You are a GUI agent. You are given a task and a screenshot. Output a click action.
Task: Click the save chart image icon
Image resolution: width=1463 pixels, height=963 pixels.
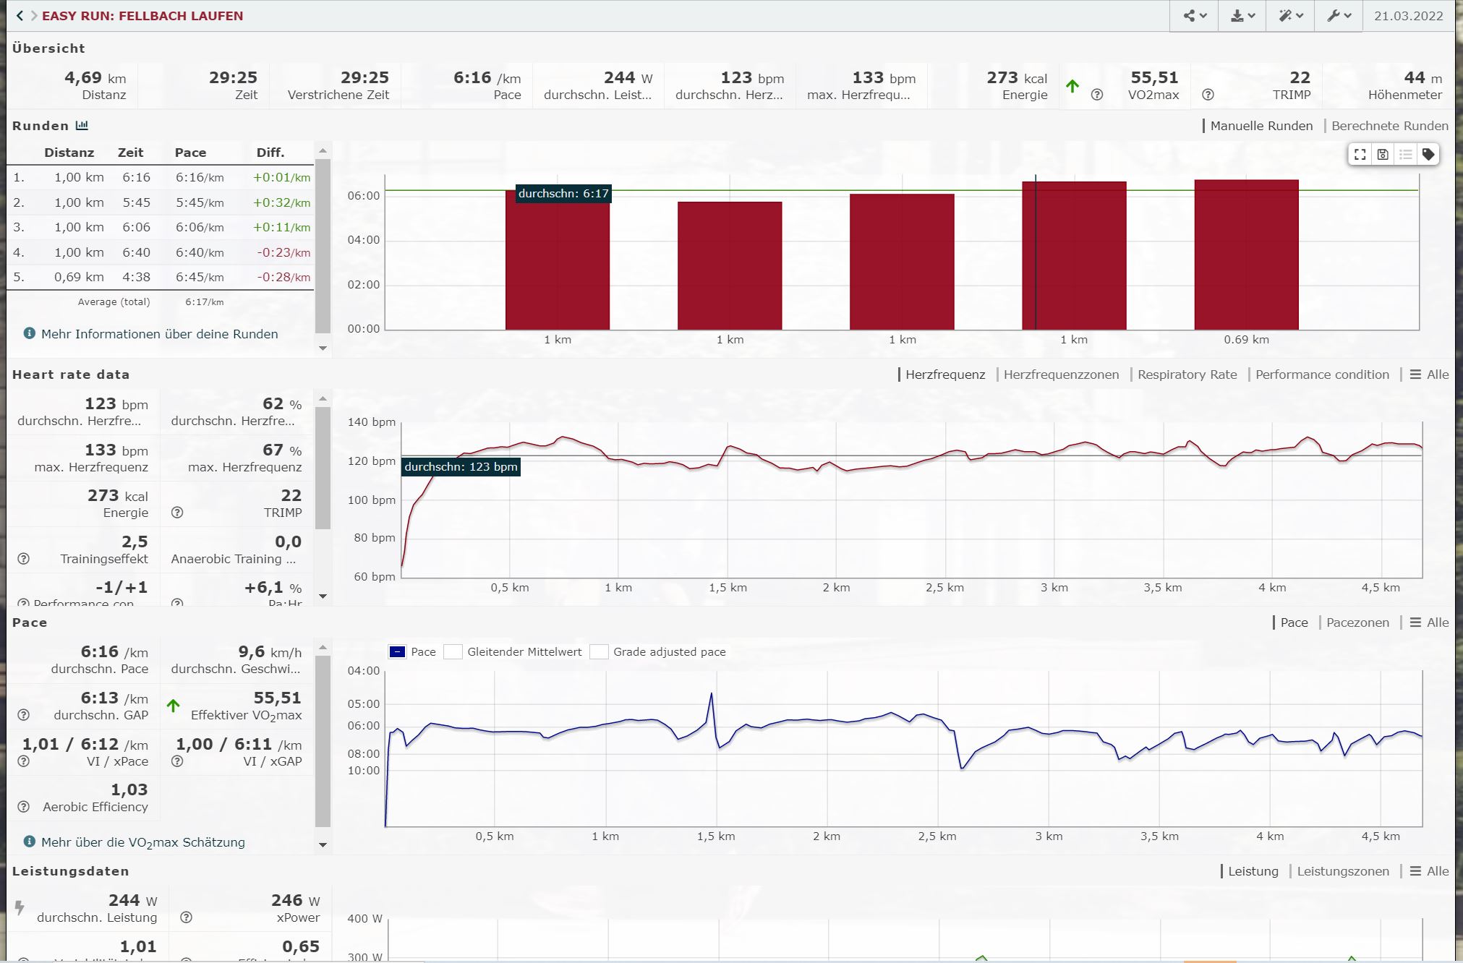click(x=1383, y=155)
